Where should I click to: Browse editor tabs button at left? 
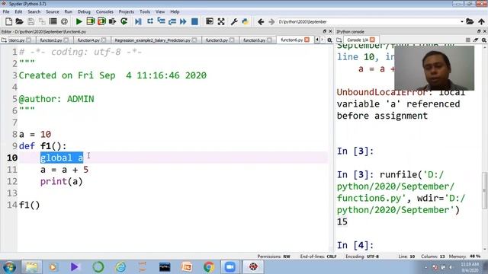[4, 40]
